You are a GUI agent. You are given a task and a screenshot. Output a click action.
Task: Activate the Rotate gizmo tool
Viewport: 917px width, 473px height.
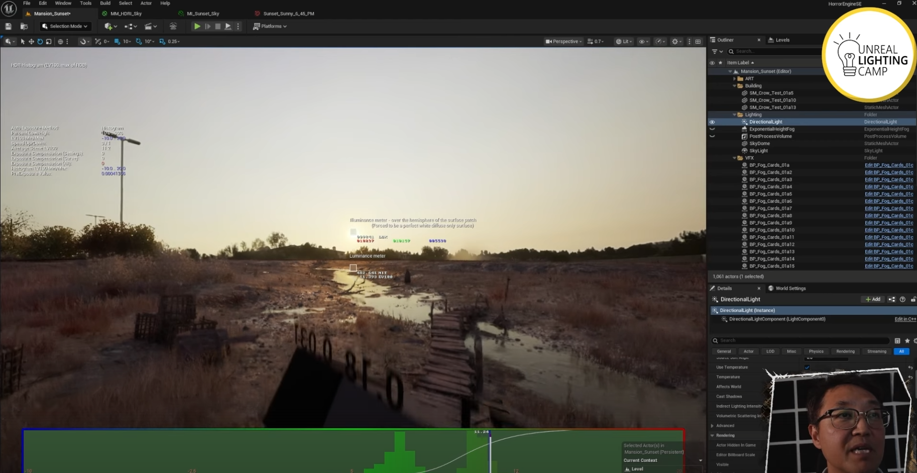point(40,42)
